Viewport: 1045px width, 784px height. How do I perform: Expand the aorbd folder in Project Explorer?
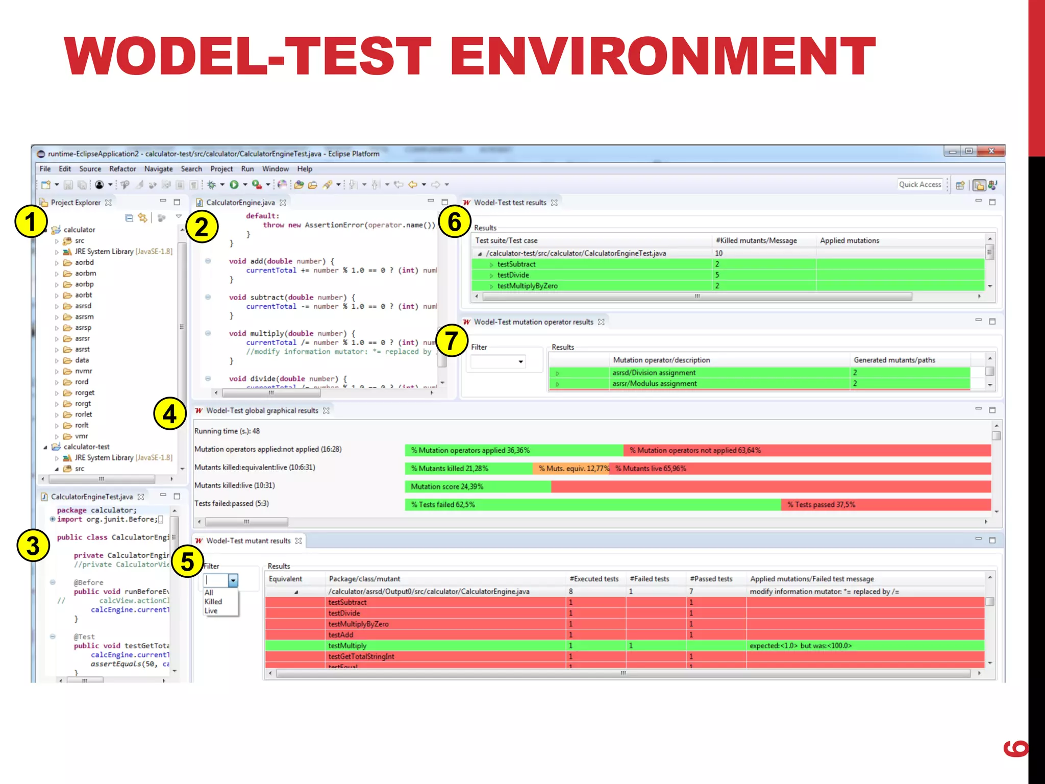pos(57,263)
